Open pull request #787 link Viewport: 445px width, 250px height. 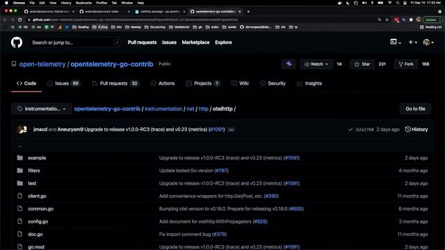point(221,171)
